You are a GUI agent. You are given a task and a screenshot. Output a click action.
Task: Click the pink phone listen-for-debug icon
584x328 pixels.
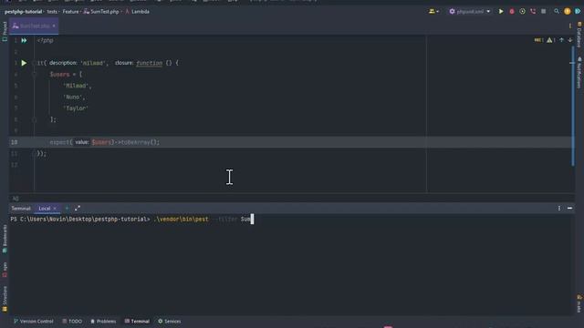533,12
